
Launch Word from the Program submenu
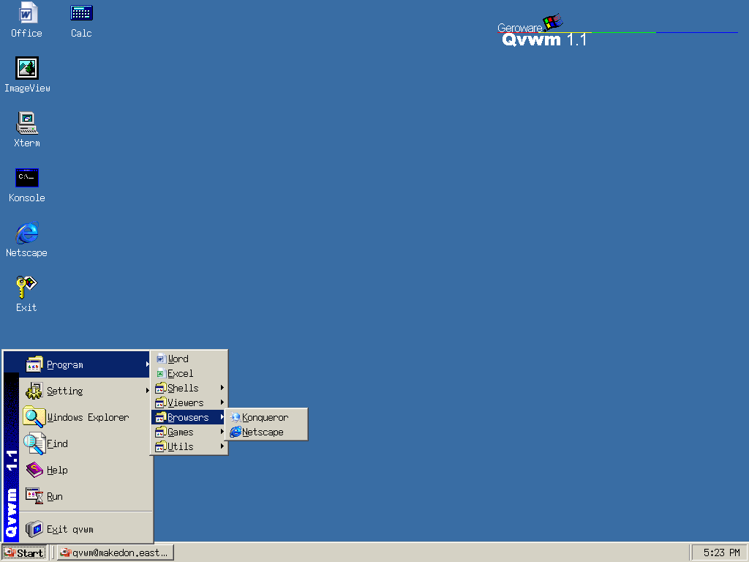(189, 359)
